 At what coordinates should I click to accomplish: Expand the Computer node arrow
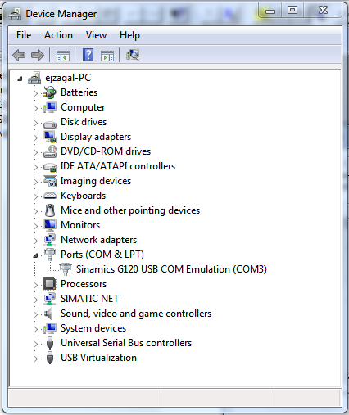point(35,108)
